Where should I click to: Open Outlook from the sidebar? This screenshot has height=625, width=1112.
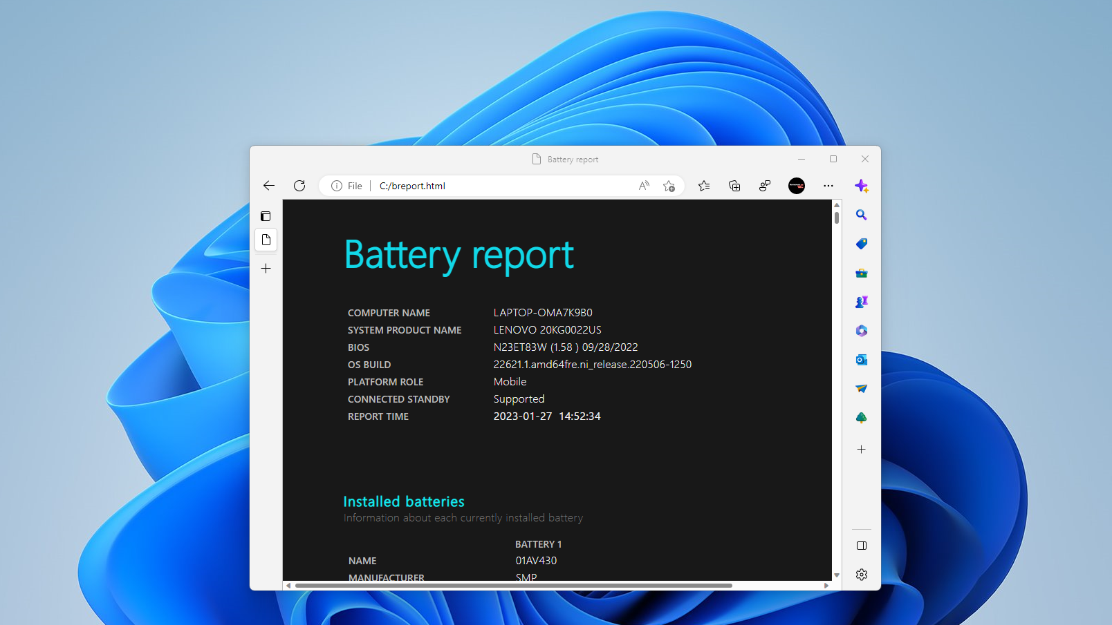862,360
